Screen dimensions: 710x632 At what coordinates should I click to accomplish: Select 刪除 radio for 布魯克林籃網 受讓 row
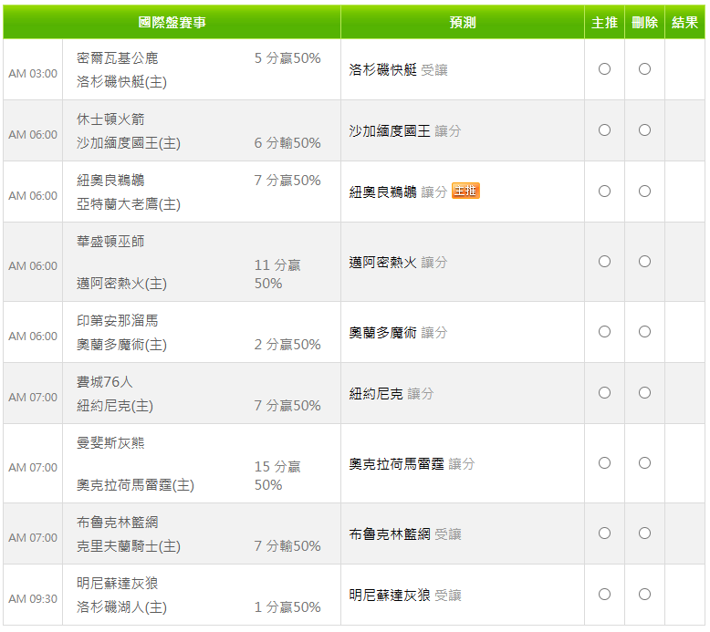644,534
